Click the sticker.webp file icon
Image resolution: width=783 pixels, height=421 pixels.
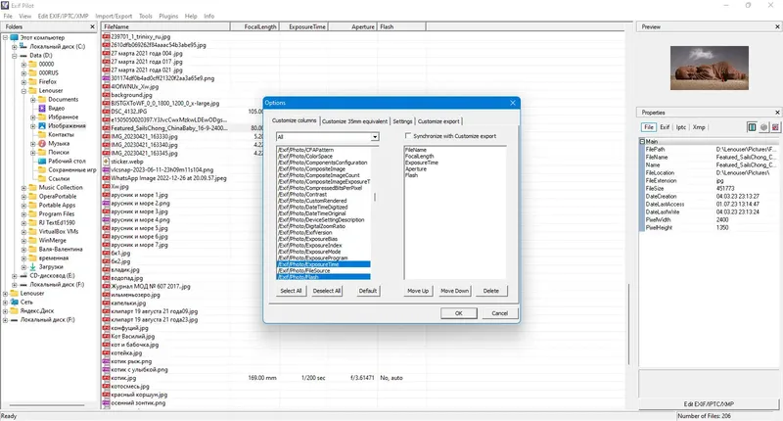click(106, 162)
